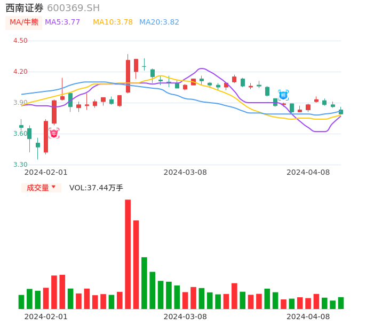
Task: Click the stock name 西南证券
Action: click(25, 8)
